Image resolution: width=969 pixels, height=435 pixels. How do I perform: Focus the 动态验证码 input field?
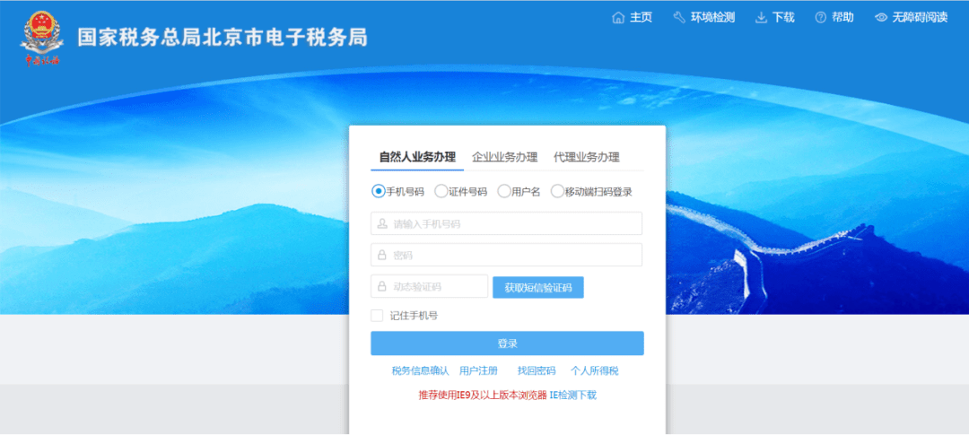pyautogui.click(x=430, y=287)
